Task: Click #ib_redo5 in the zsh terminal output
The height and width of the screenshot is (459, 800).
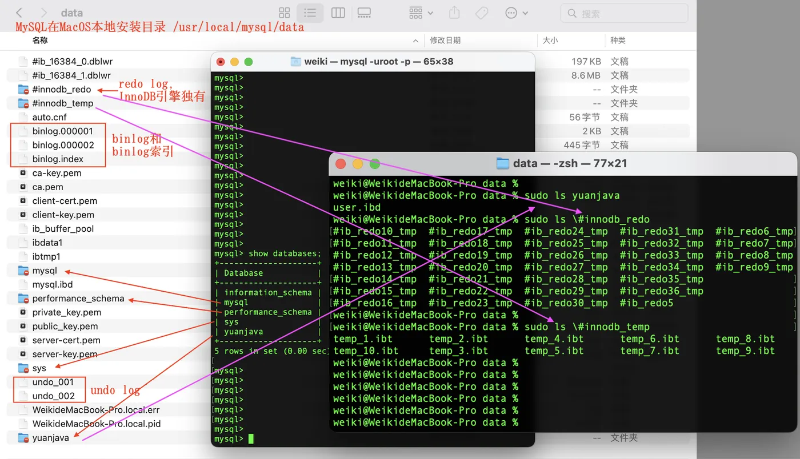Action: tap(647, 303)
